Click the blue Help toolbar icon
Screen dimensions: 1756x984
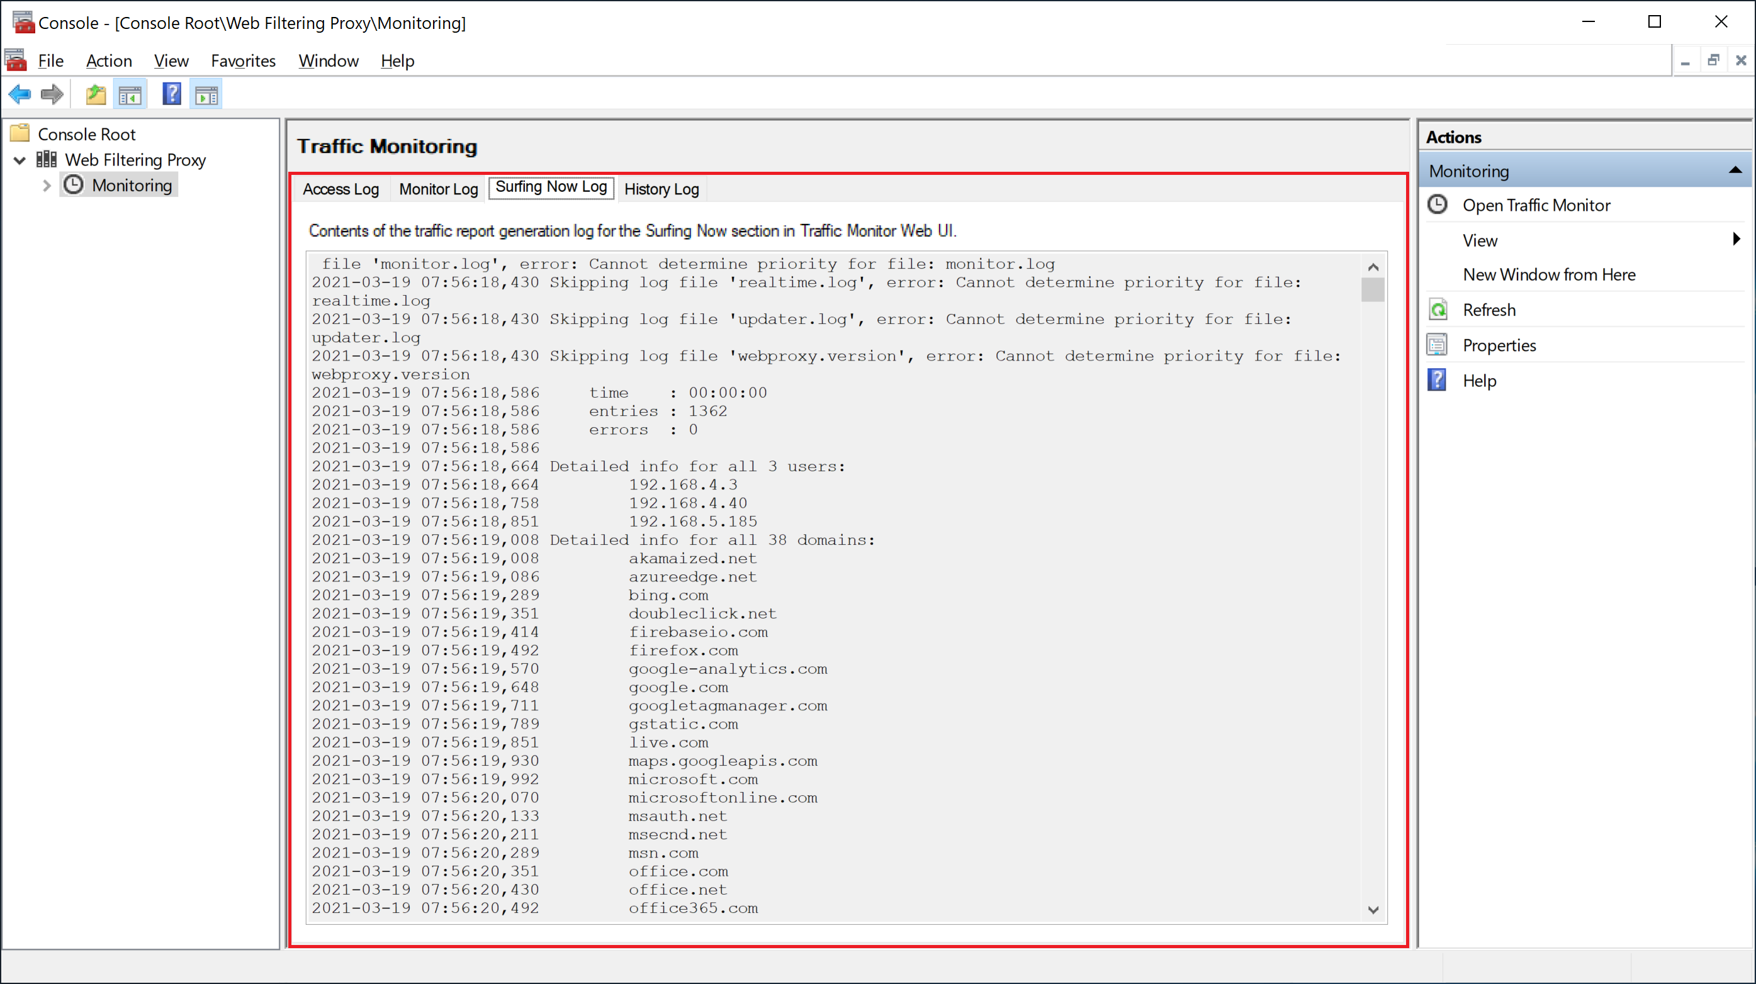coord(172,94)
